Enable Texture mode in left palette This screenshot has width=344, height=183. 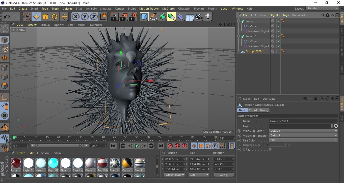tap(5, 49)
